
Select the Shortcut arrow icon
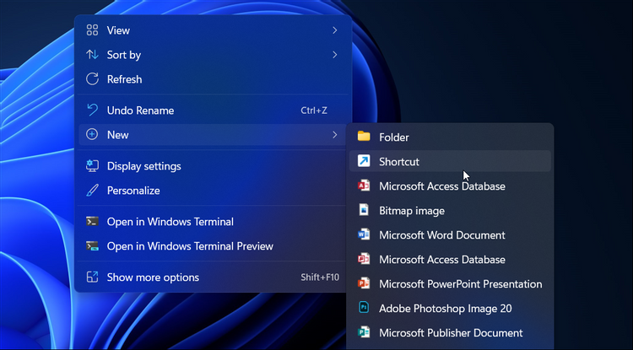[364, 161]
